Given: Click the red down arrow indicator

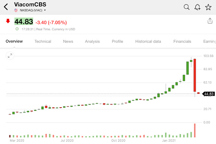Looking at the screenshot, I should pos(8,21).
